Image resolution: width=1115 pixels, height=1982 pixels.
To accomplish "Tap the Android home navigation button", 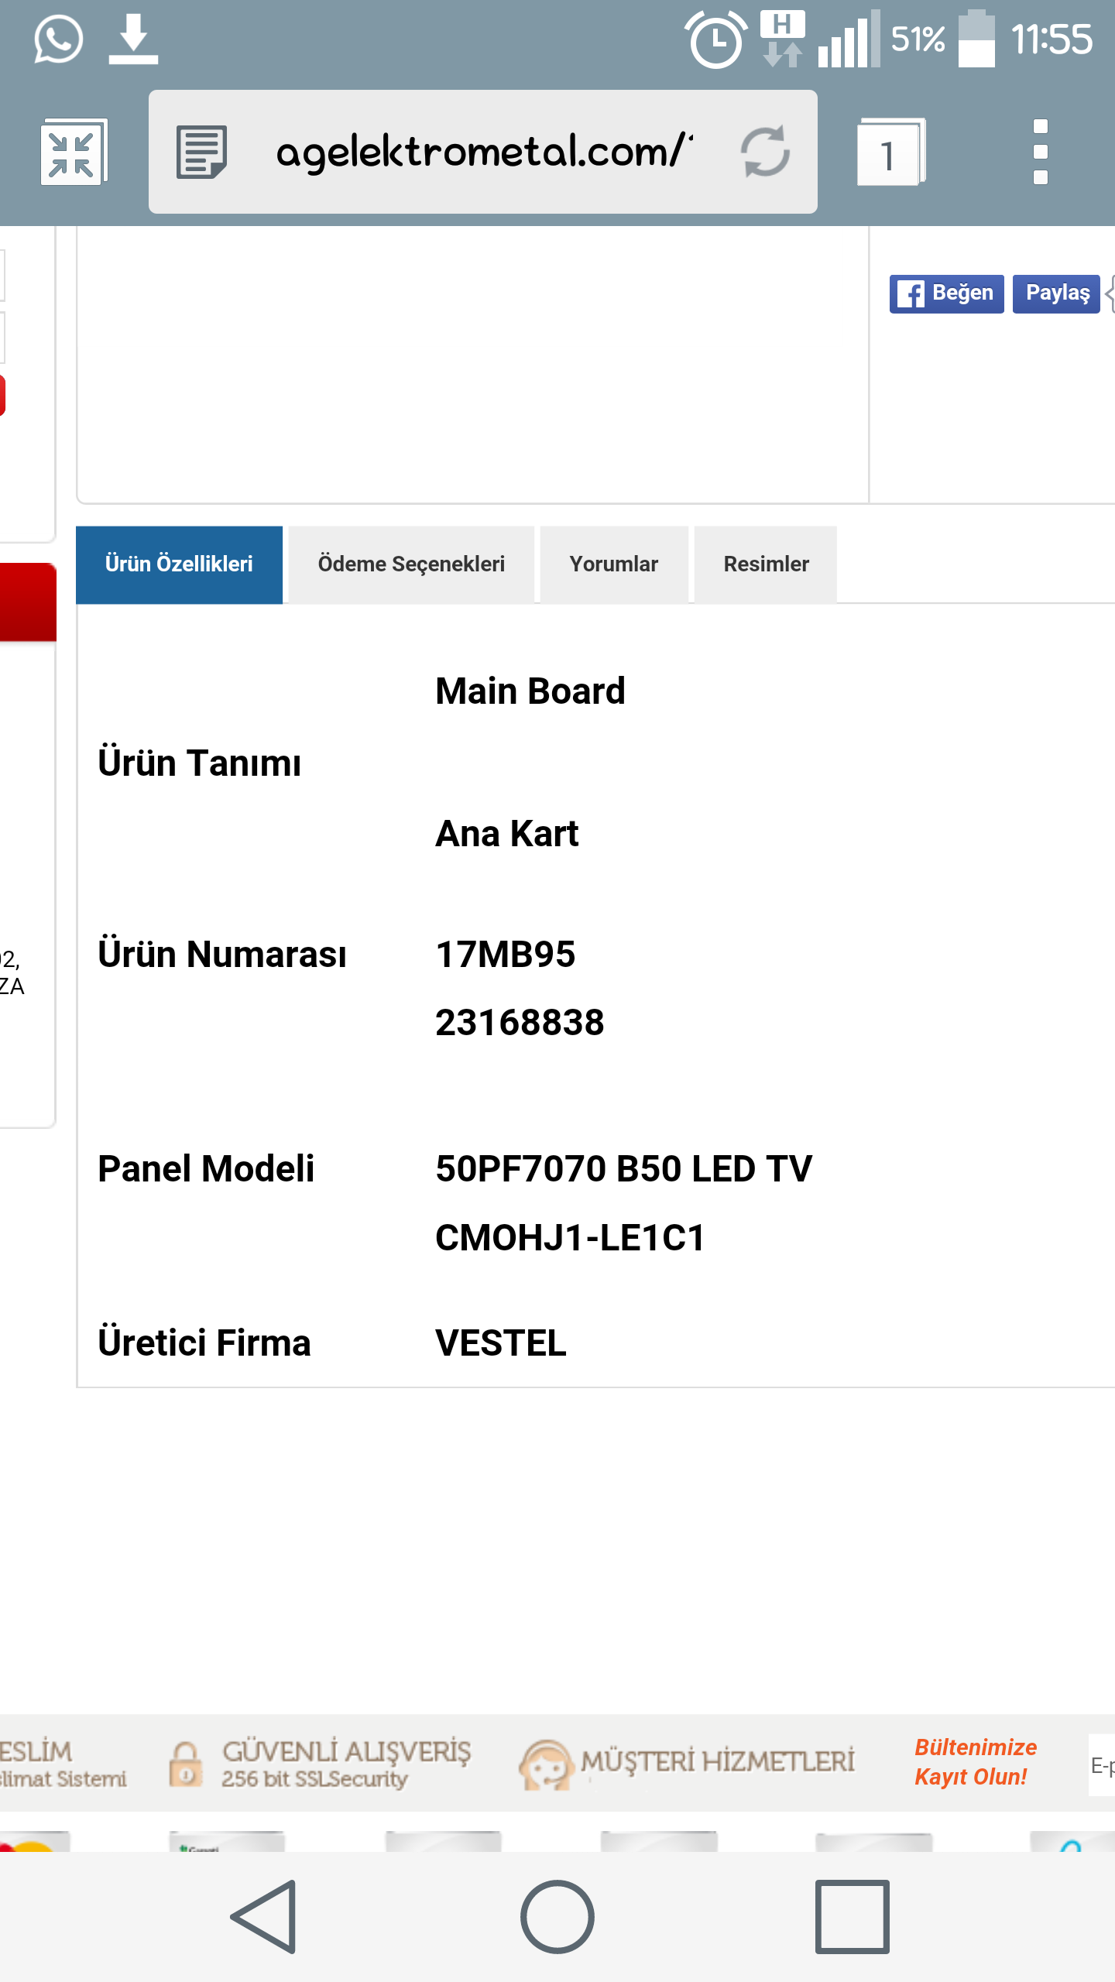I will coord(557,1917).
